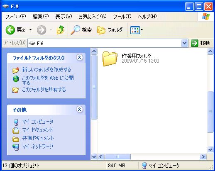Expand the address bar dropdown list
This screenshot has width=215, height=171.
(x=184, y=43)
